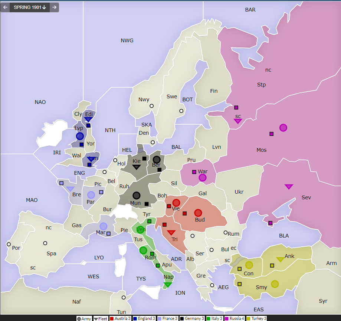Viewport: 341px width, 321px height.
Task: Click the green Italy swatch in the legend
Action: 208,319
